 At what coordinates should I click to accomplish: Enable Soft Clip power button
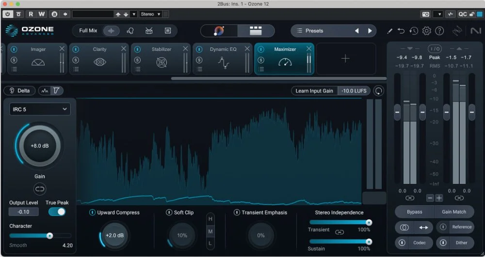(169, 212)
